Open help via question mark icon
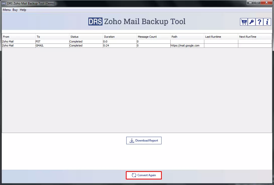 click(259, 22)
